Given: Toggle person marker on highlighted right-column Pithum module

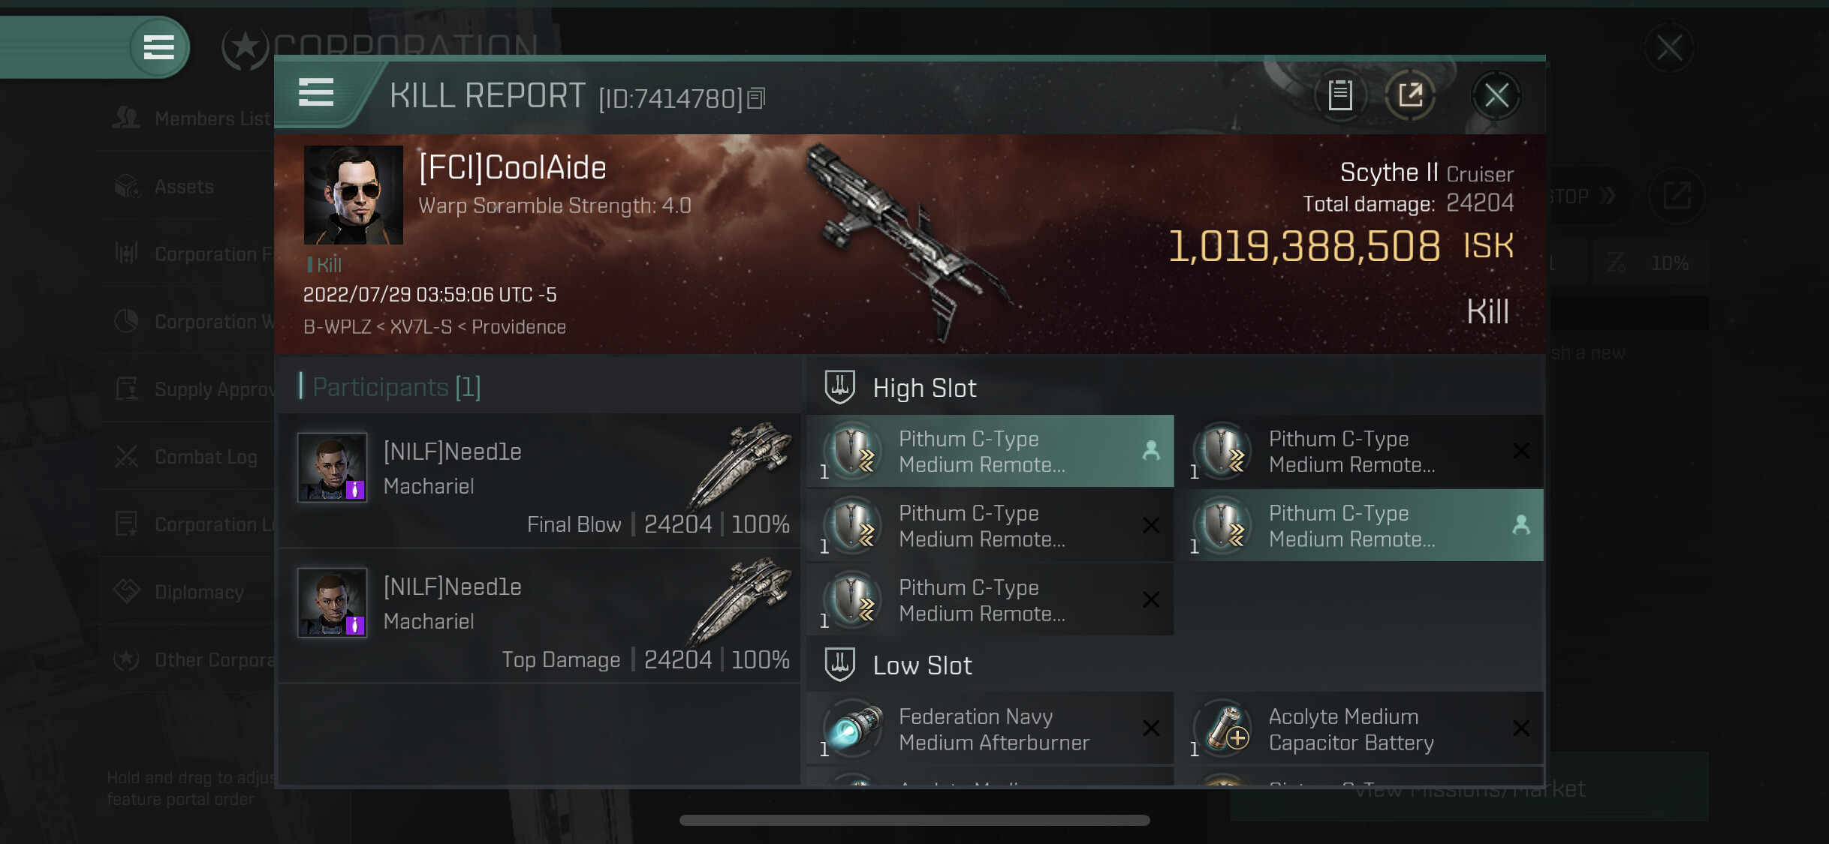Looking at the screenshot, I should (x=1520, y=525).
